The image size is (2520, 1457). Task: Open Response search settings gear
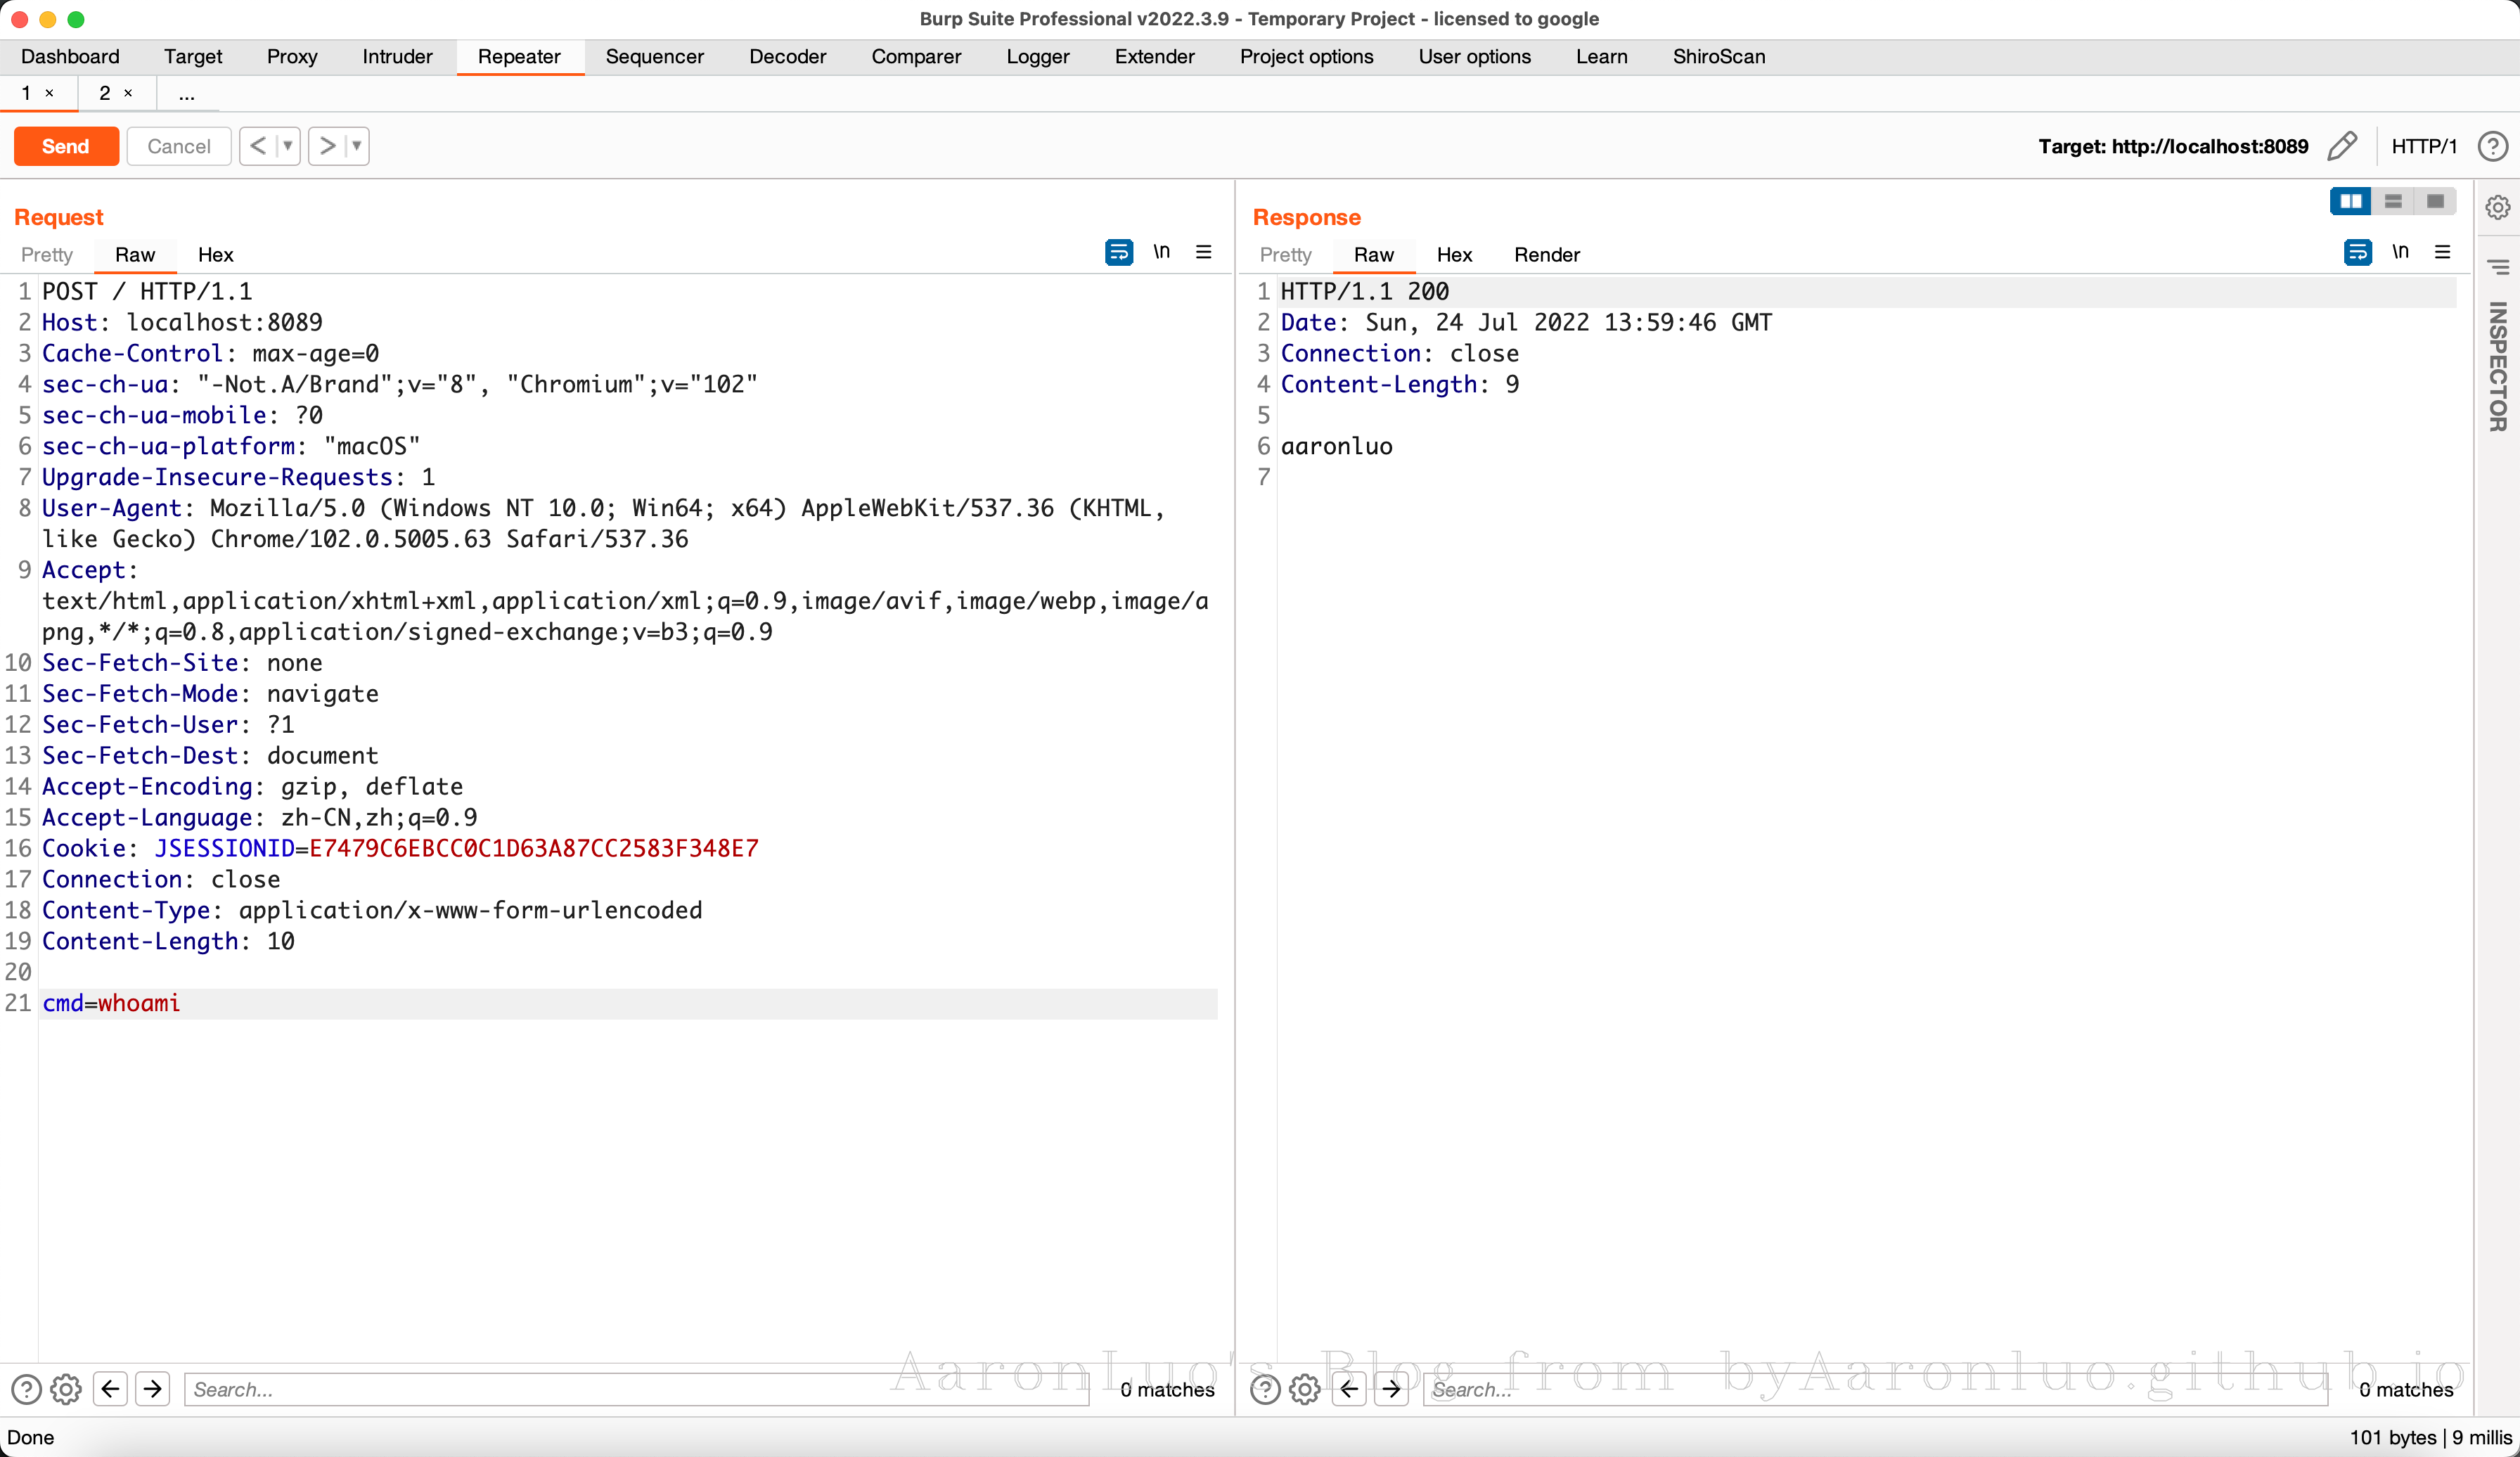tap(1305, 1389)
